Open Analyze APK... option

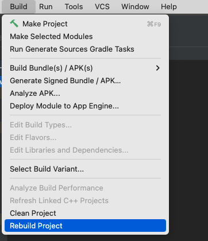click(85, 94)
